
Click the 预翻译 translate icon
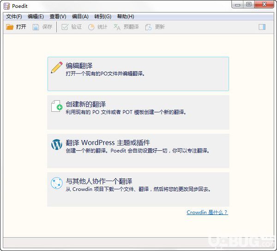pyautogui.click(x=117, y=27)
